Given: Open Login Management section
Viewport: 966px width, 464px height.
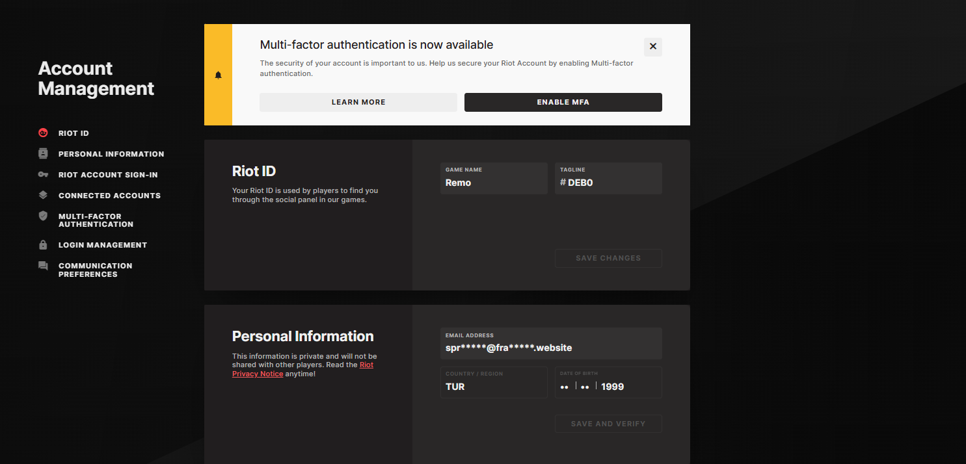Looking at the screenshot, I should coord(103,245).
